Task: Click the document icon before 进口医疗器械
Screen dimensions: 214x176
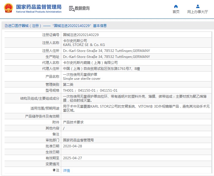Action: tap(6, 26)
